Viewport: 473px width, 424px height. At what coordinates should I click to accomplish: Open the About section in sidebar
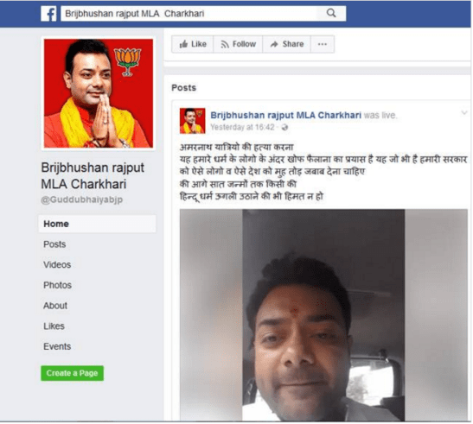[x=55, y=306]
